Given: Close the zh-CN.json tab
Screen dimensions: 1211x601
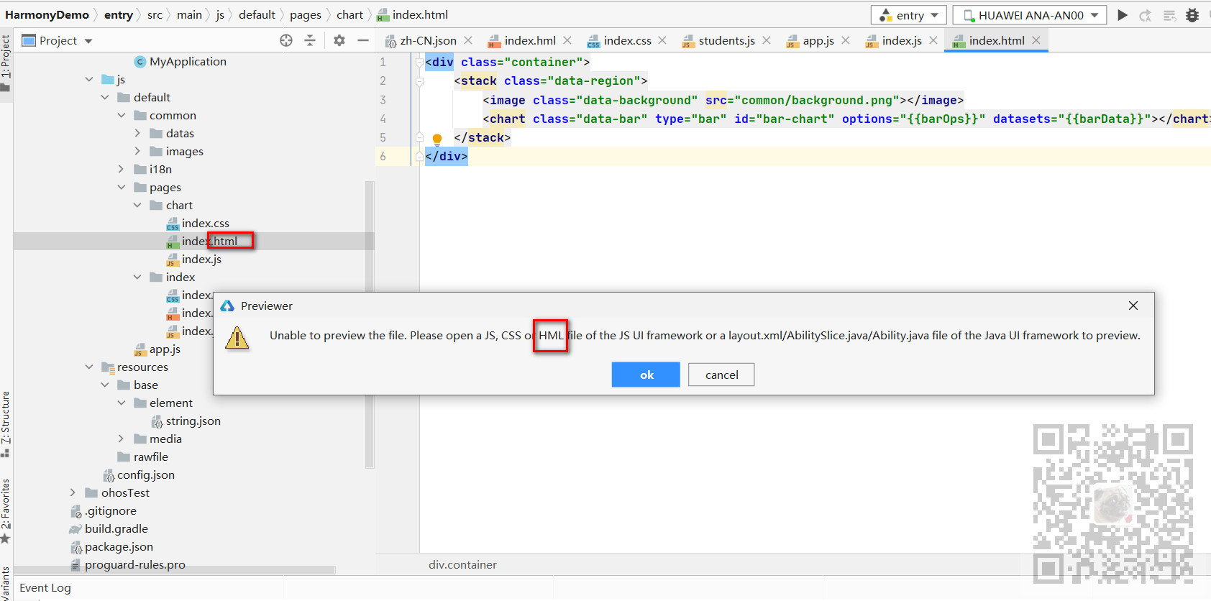Looking at the screenshot, I should point(468,40).
